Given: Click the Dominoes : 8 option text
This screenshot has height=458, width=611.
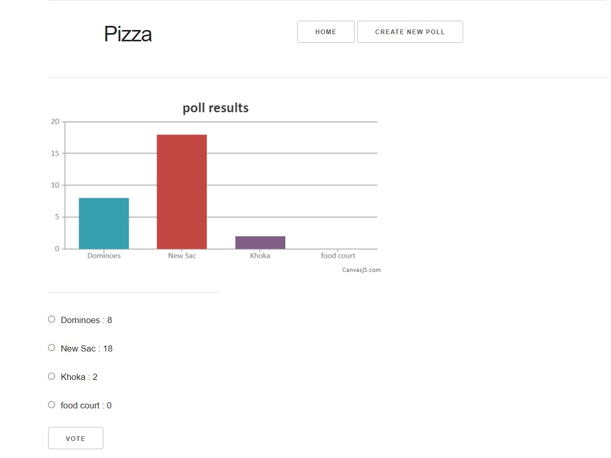Looking at the screenshot, I should (86, 320).
